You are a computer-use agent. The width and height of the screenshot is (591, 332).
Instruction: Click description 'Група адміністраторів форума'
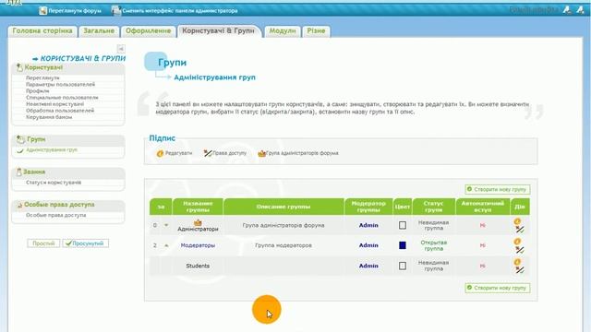click(x=283, y=225)
